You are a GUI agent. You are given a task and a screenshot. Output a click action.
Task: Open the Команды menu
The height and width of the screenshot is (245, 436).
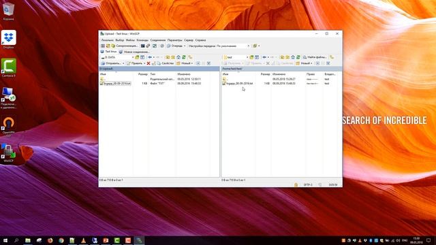coord(142,40)
